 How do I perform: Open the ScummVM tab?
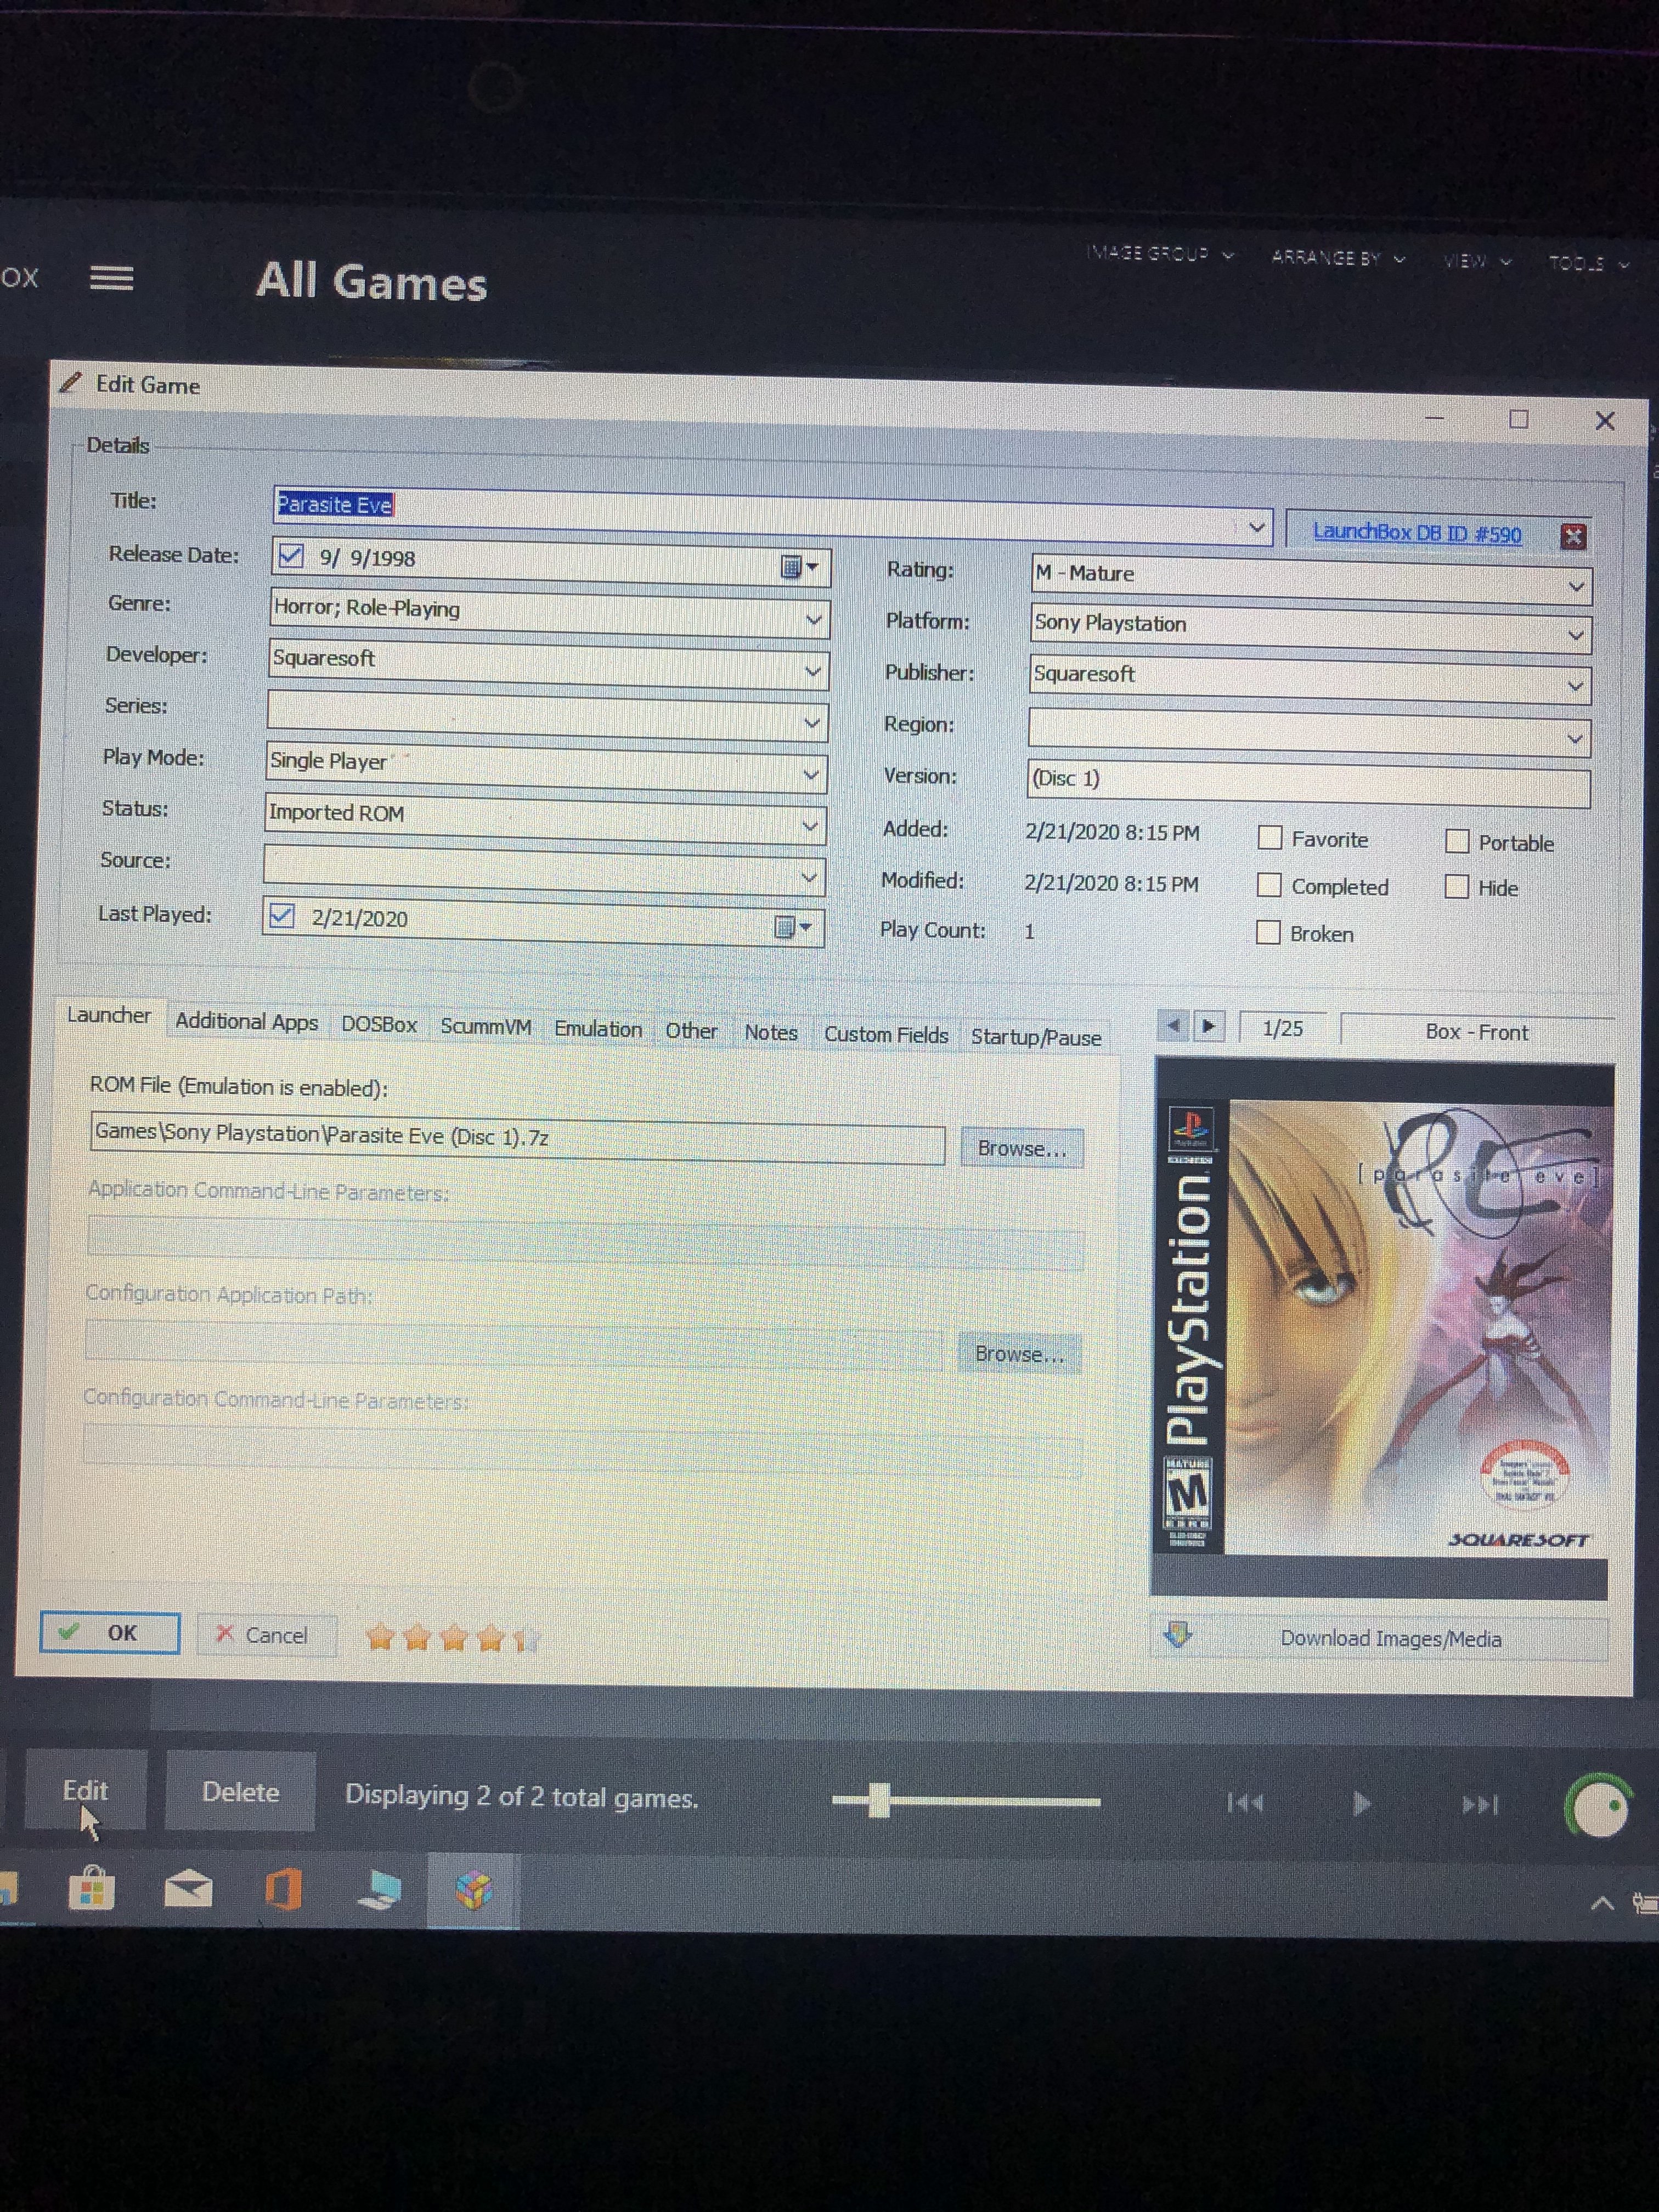tap(486, 1026)
